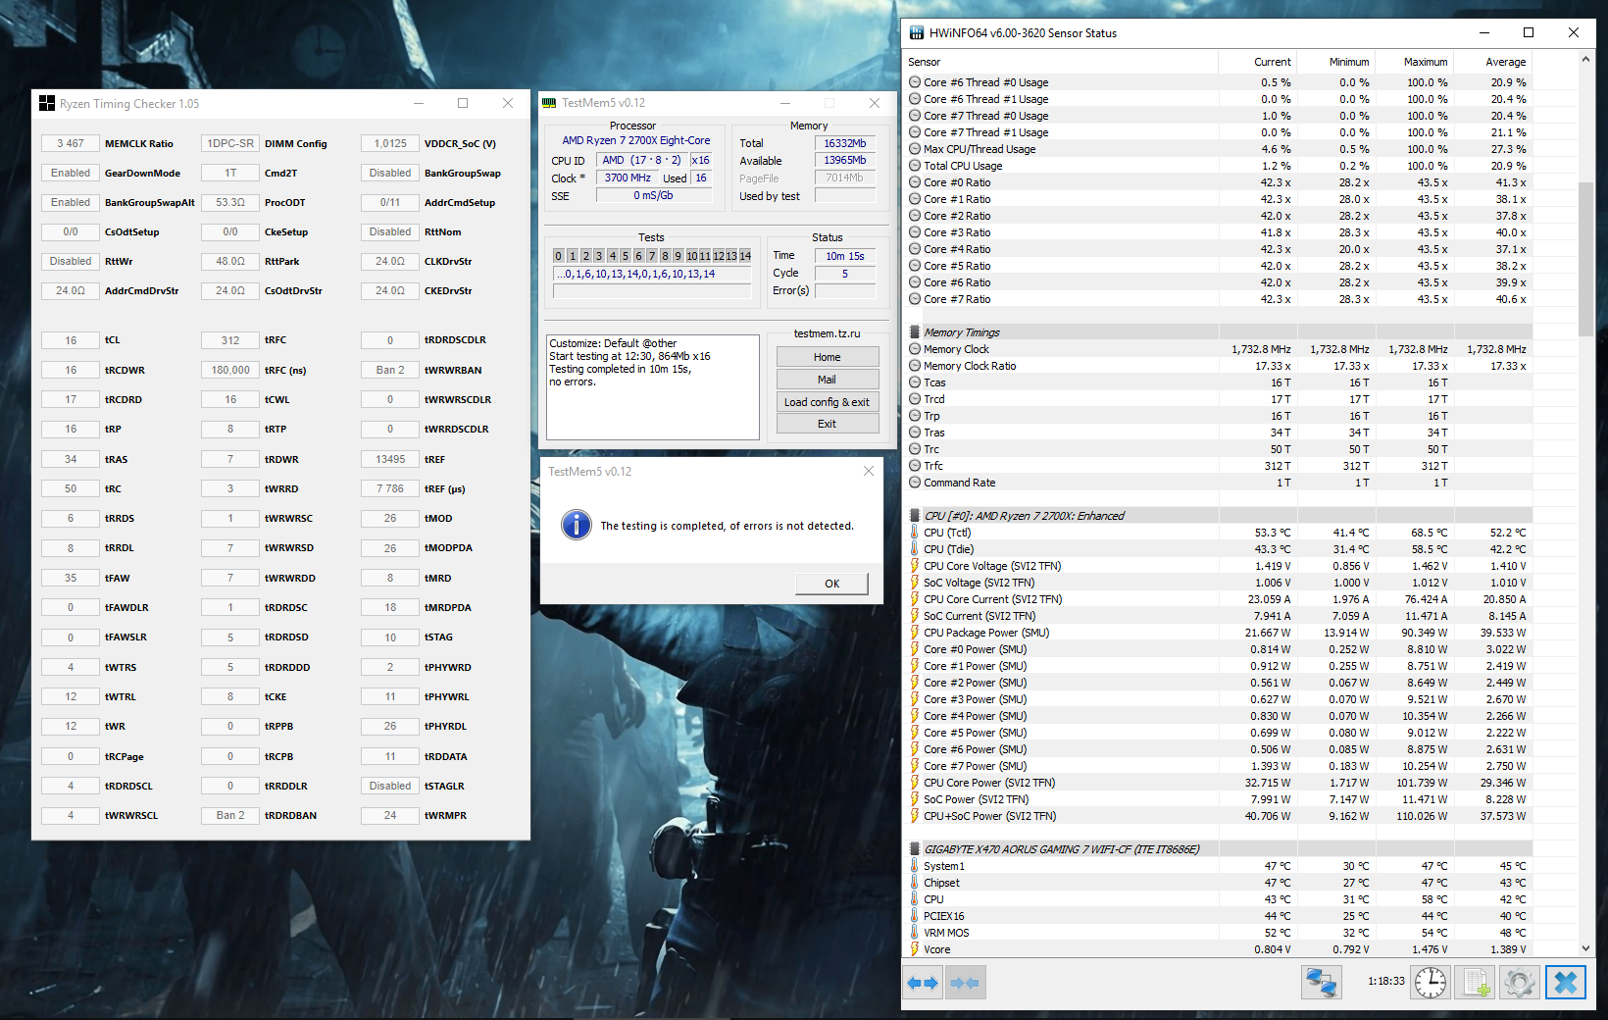Viewport: 1608px width, 1020px height.
Task: Click the tCL value field showing 16
Action: tap(71, 340)
